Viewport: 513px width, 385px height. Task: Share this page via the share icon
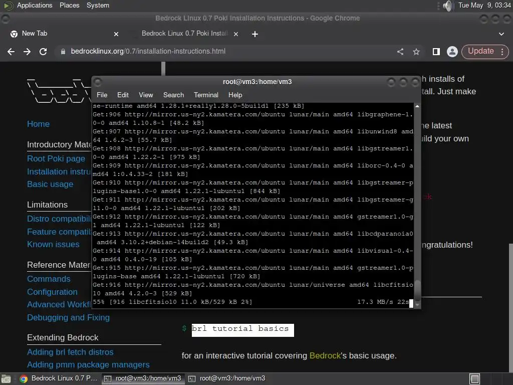coord(400,52)
